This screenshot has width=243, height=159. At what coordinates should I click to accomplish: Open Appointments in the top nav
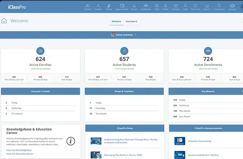(122, 7)
